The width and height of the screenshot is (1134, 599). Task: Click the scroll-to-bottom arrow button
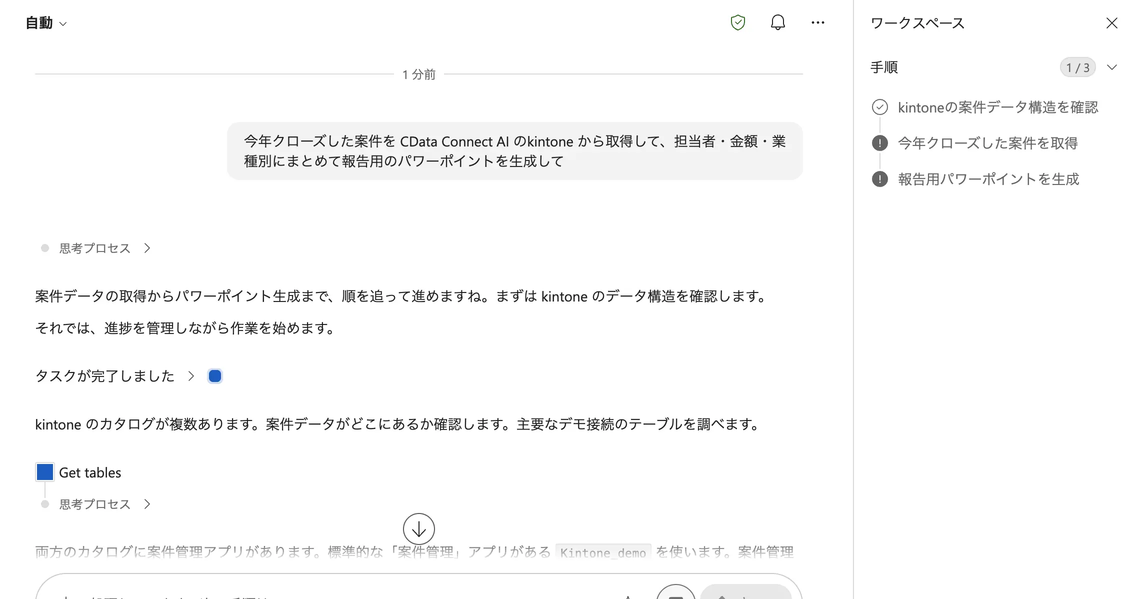419,529
